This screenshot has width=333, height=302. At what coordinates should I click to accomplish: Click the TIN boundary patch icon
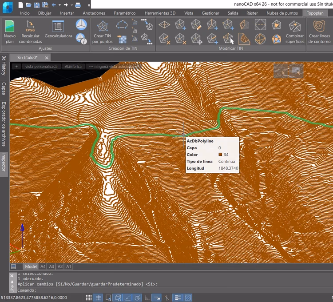[x=244, y=39]
